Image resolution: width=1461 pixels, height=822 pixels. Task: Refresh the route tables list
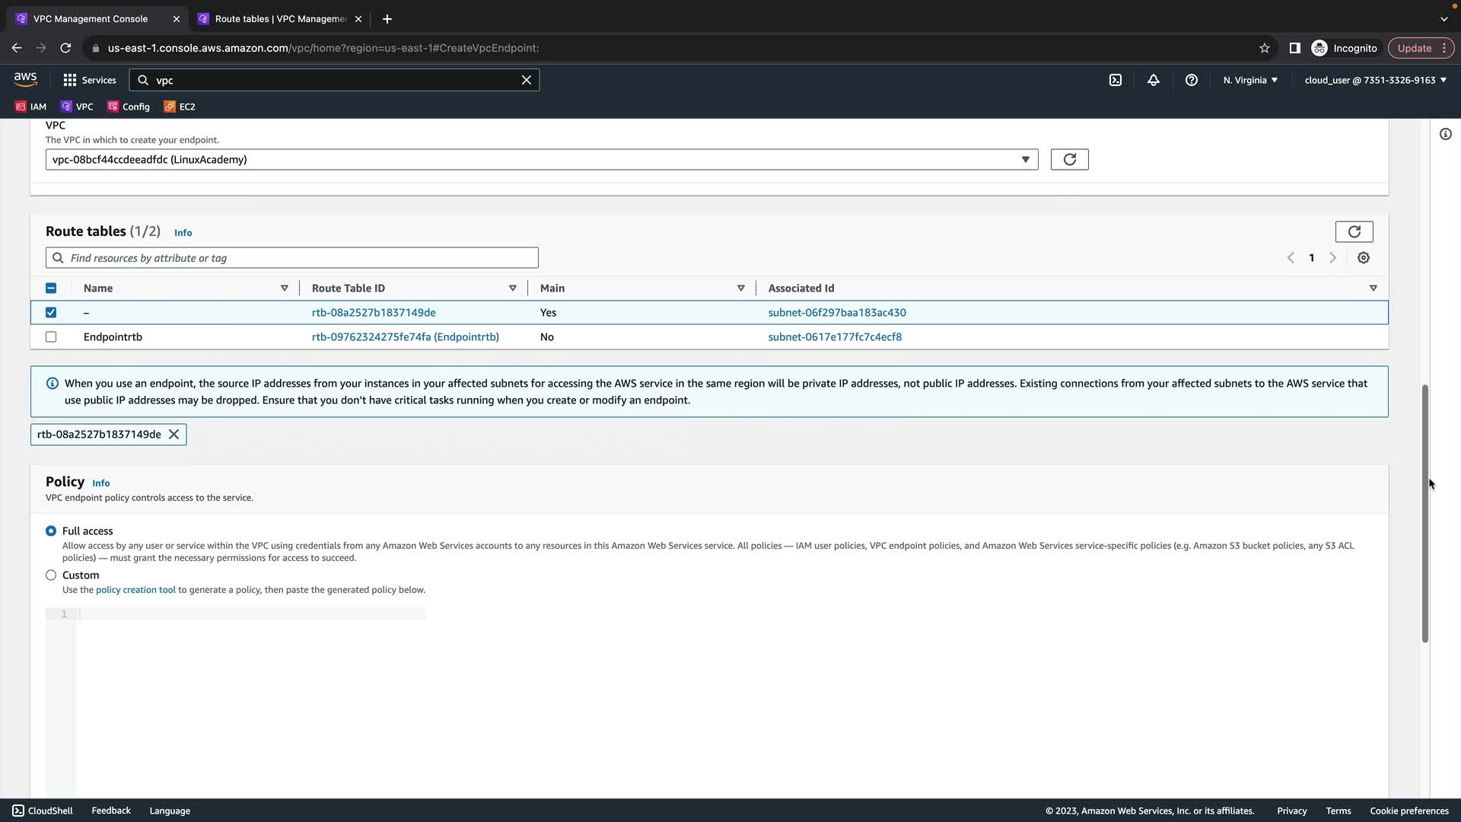click(x=1354, y=231)
